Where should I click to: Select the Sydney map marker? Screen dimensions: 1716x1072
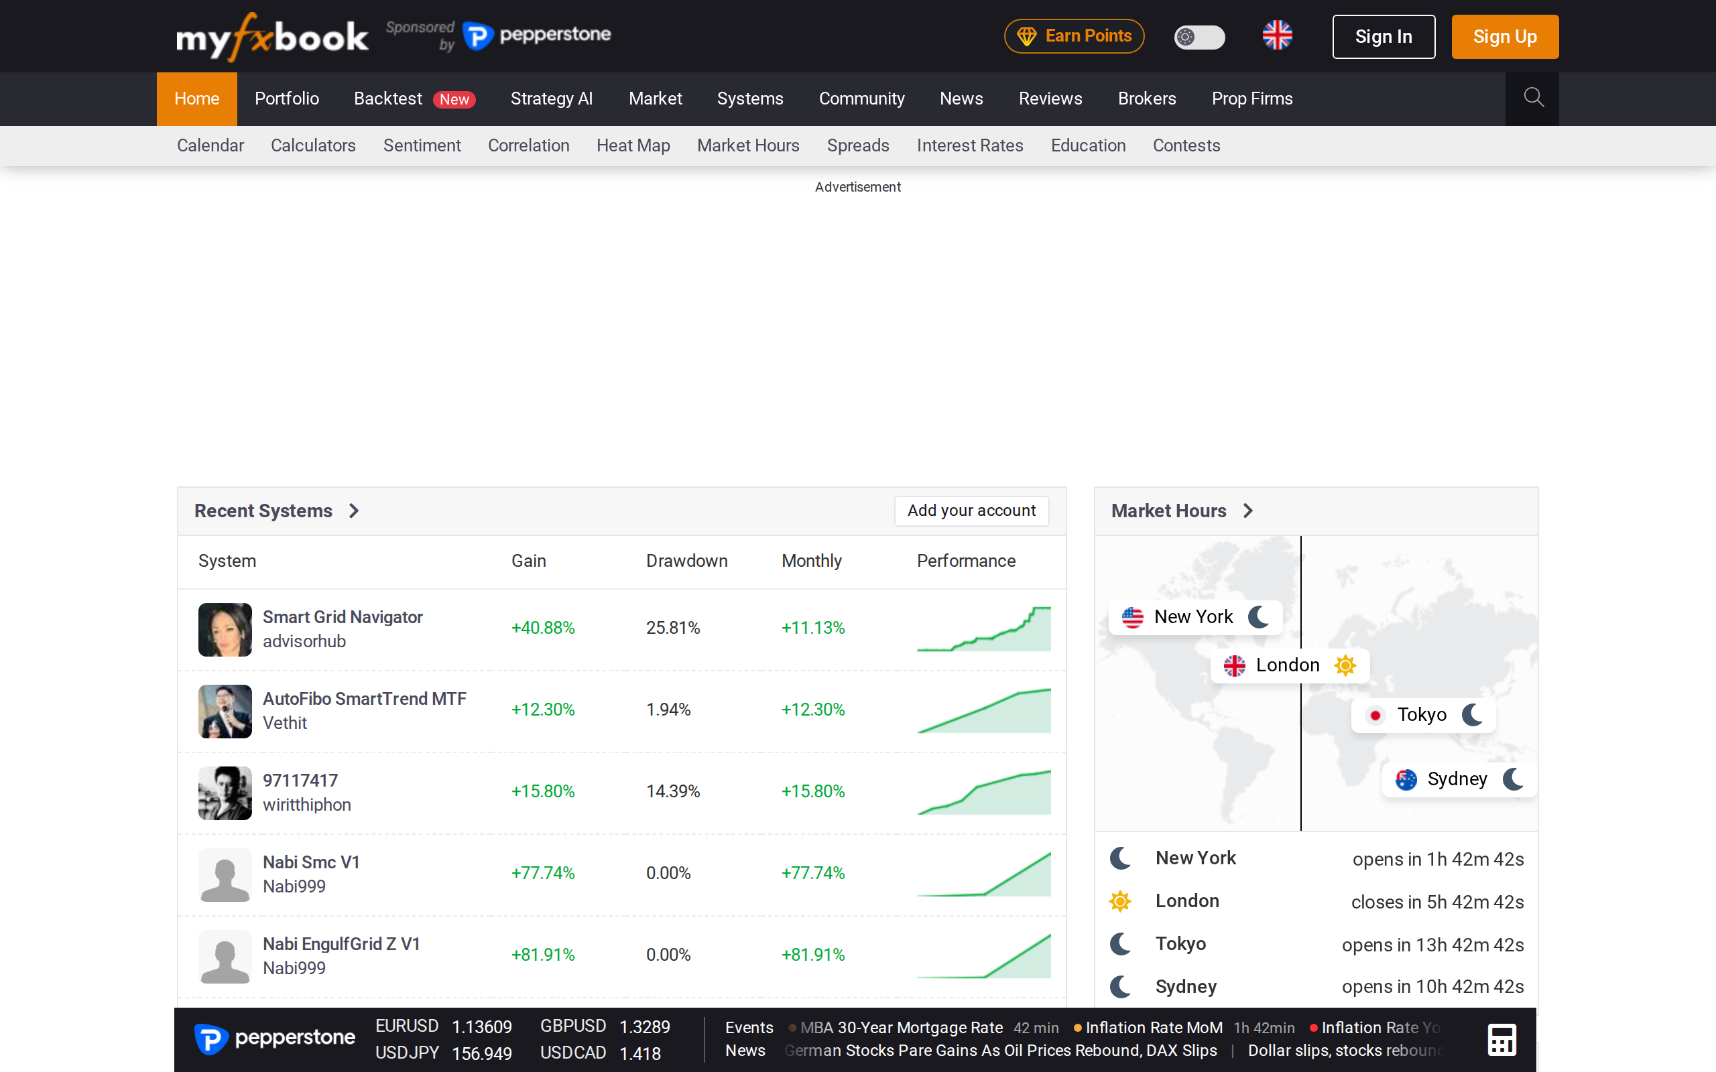(x=1459, y=779)
